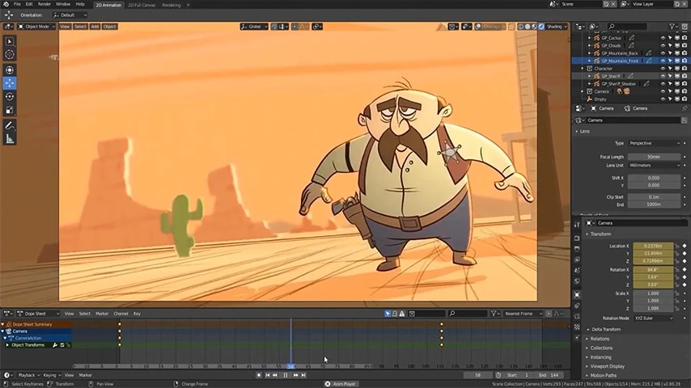This screenshot has height=388, width=691.
Task: Click the Select Box tool icon
Action: [10, 41]
